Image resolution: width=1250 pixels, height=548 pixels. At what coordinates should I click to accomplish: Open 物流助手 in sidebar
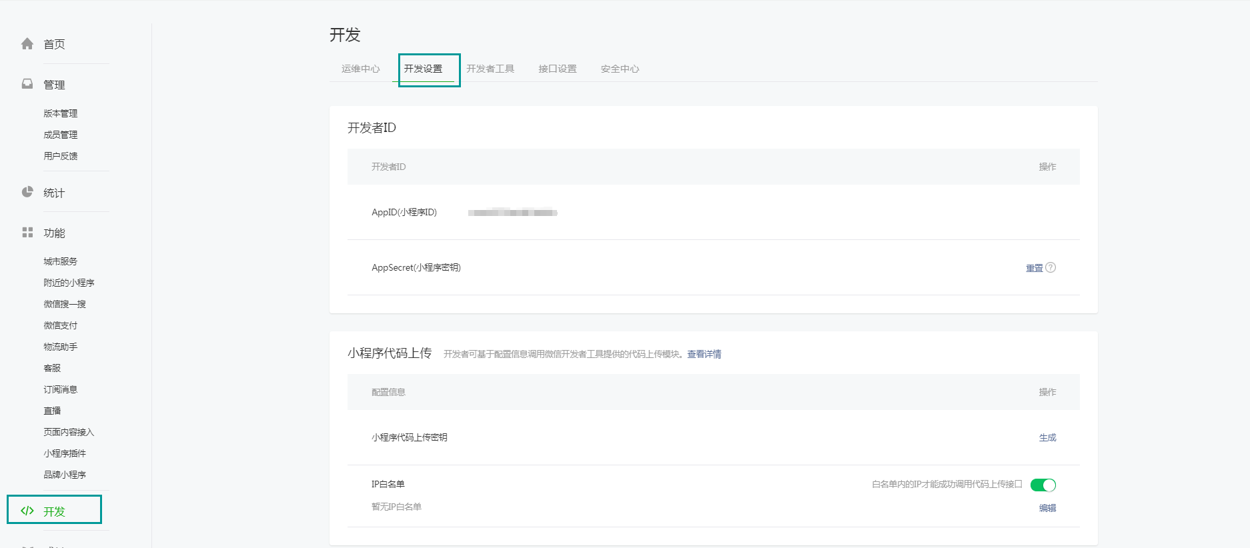click(61, 347)
